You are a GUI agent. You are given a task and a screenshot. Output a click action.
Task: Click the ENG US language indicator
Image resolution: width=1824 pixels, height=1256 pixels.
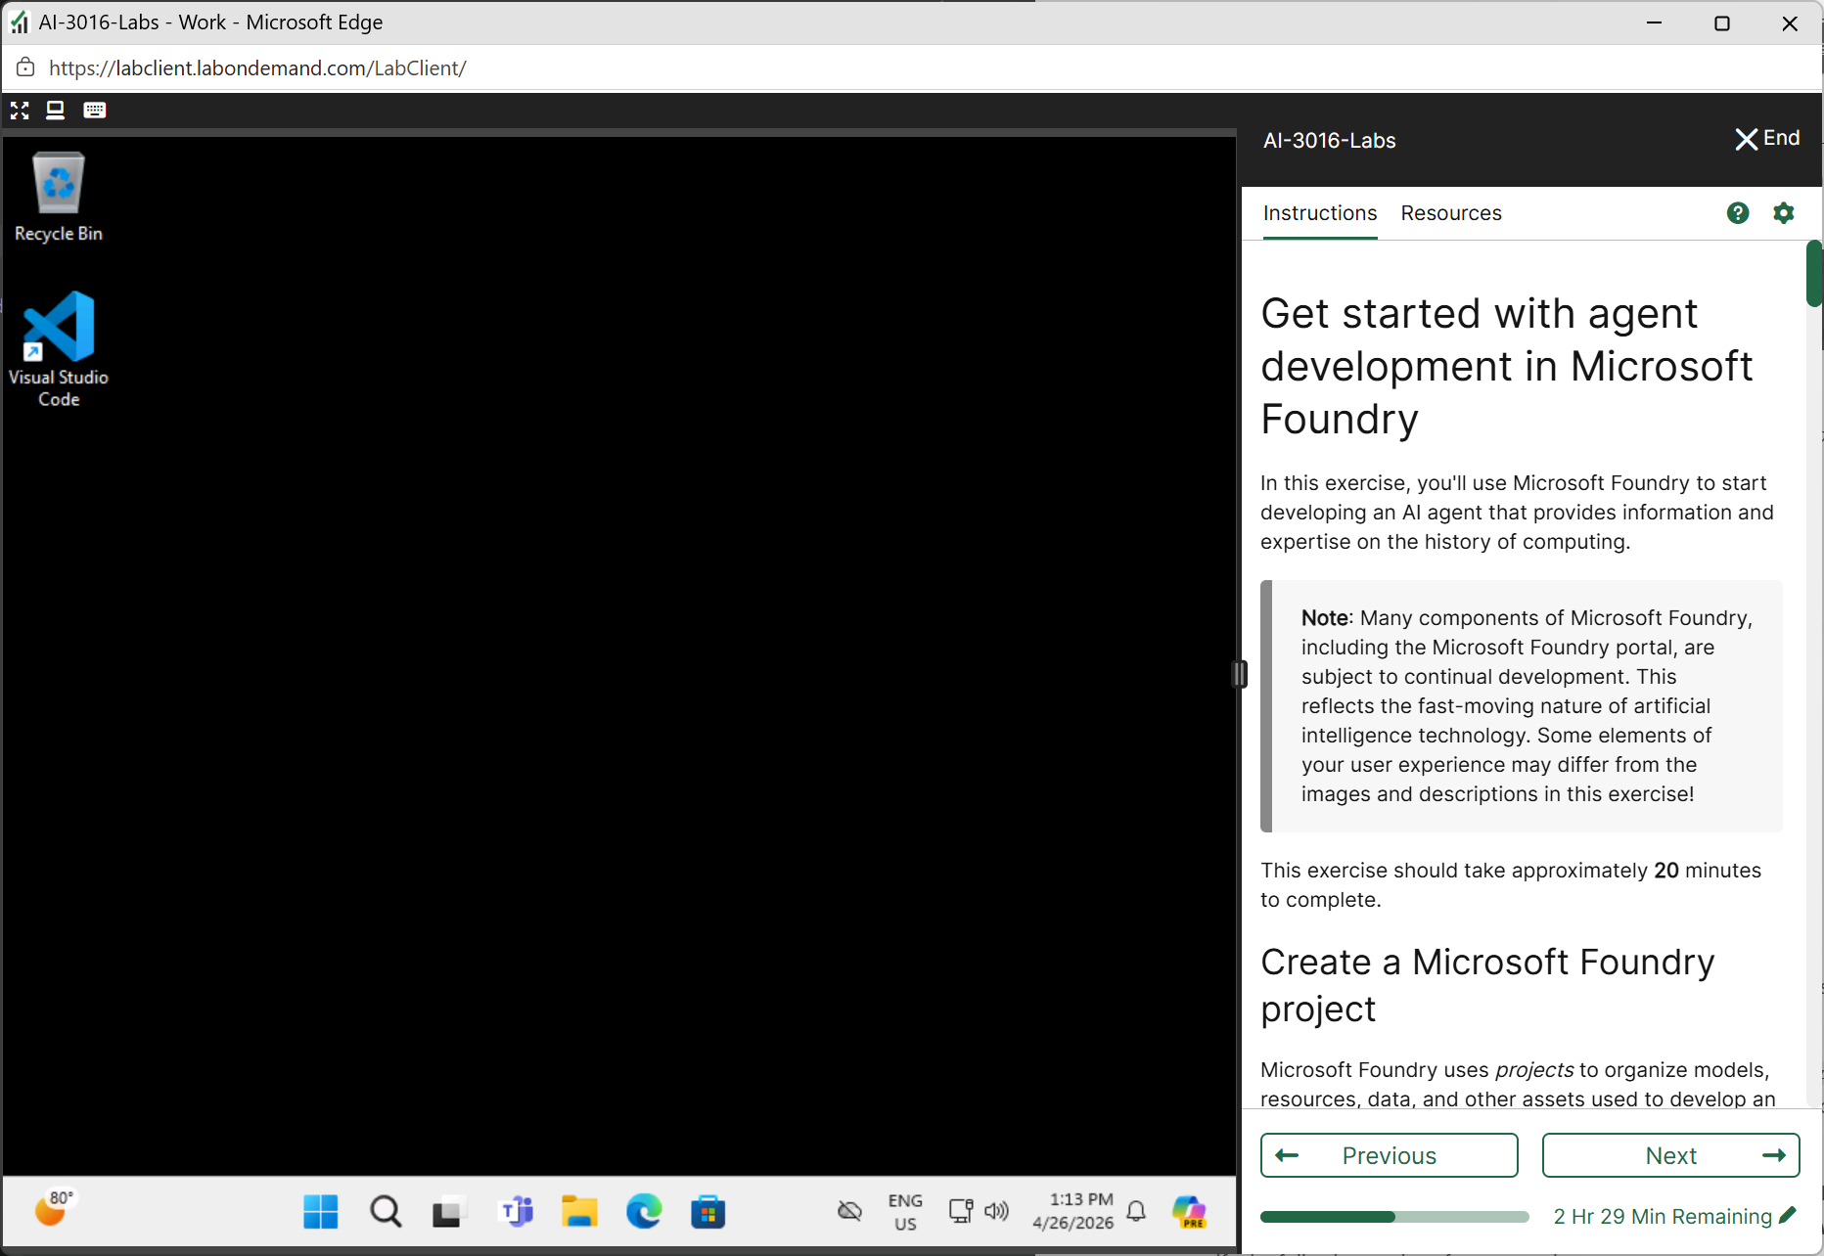905,1212
